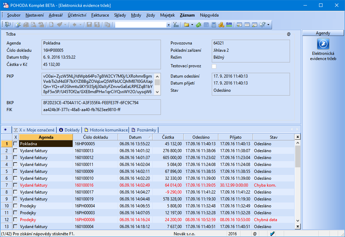Open the Záznam menu
Image resolution: width=345 pixels, height=237 pixels.
tap(187, 15)
